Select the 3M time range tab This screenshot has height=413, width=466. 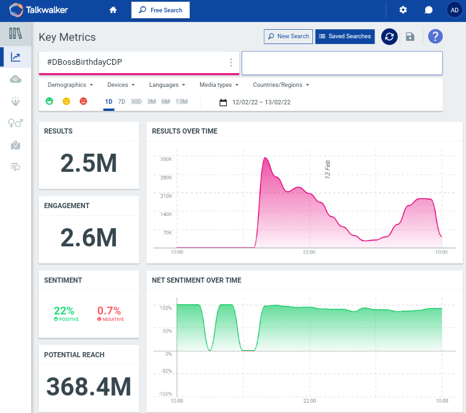[x=152, y=102]
